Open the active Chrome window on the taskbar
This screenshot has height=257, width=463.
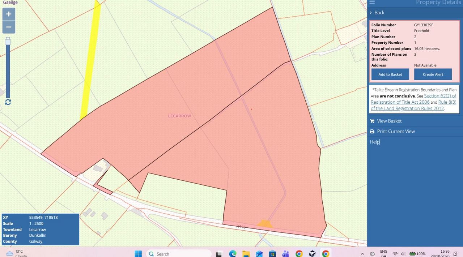(x=326, y=254)
